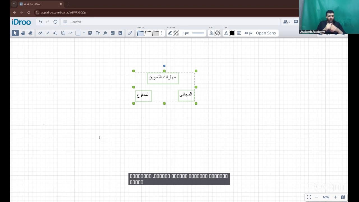Click the text color A icon
The image size is (359, 202).
226,33
